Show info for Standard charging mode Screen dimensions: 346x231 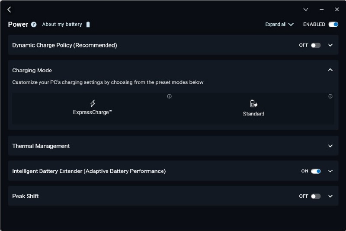pyautogui.click(x=330, y=97)
